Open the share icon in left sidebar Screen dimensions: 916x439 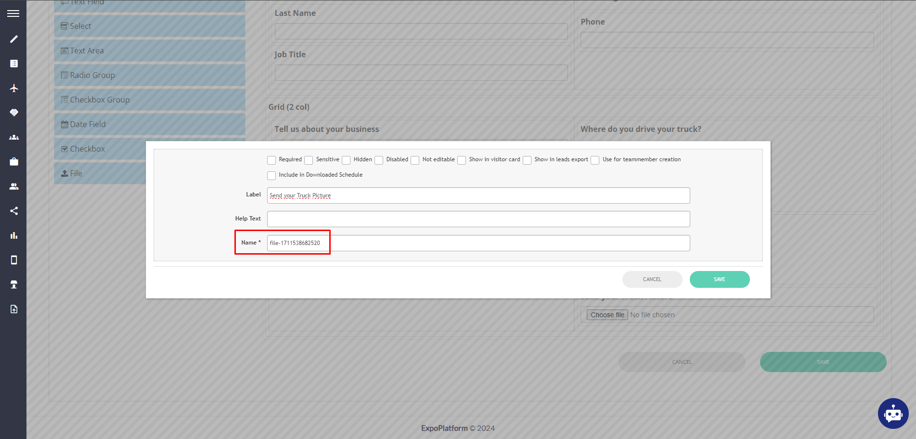pyautogui.click(x=13, y=210)
